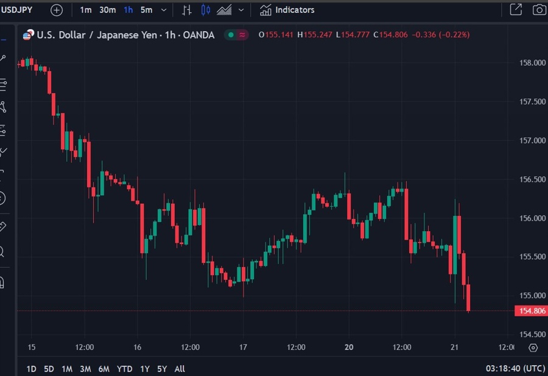Click the 157.500 price axis label

[x=532, y=102]
